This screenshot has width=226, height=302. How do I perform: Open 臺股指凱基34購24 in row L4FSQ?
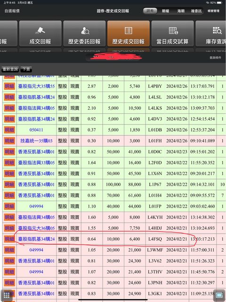pyautogui.click(x=36, y=239)
